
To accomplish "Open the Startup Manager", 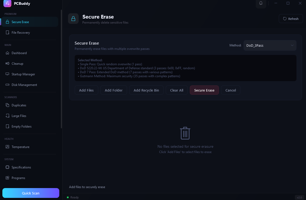I will [23, 74].
